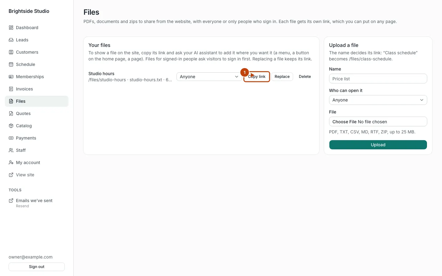The image size is (442, 276).
Task: Click the Customers contact icon
Action: click(x=11, y=52)
